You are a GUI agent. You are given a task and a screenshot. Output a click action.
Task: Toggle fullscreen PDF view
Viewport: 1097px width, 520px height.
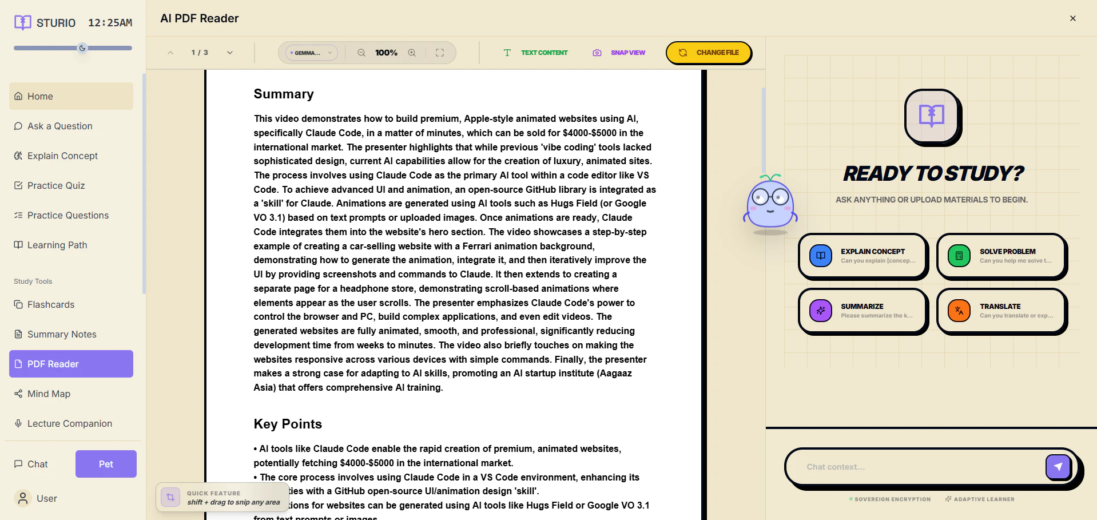pyautogui.click(x=440, y=53)
